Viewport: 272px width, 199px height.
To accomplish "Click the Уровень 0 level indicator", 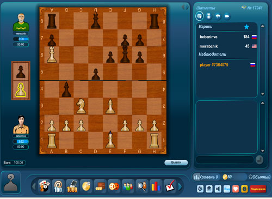I will pos(206,177).
